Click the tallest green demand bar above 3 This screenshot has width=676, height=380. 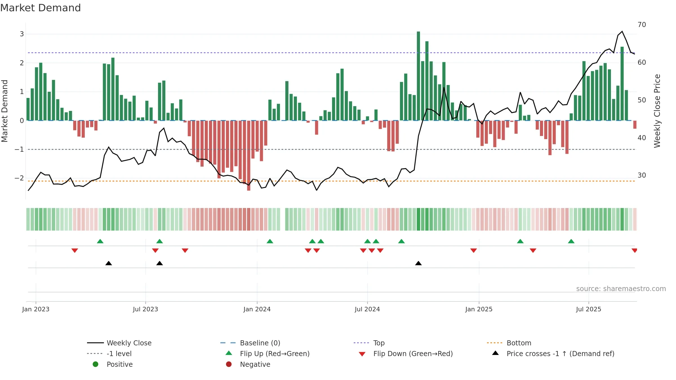tap(418, 76)
